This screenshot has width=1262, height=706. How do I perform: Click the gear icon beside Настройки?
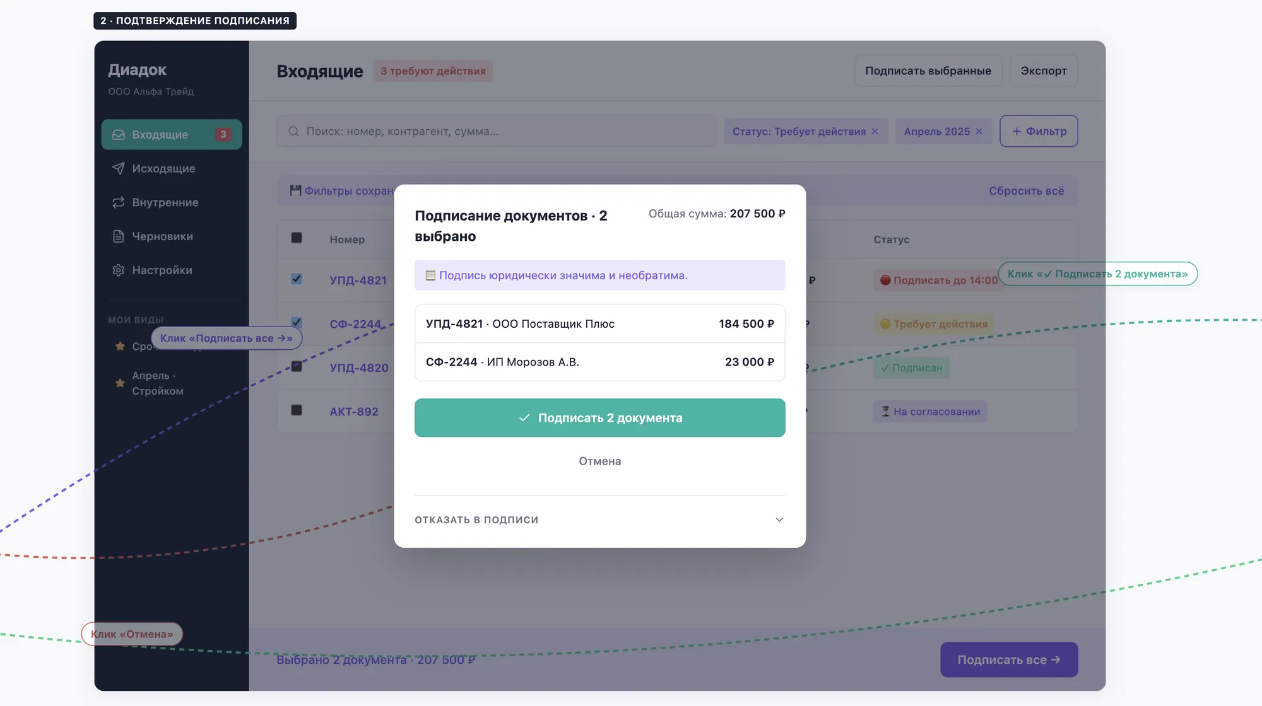(x=118, y=270)
